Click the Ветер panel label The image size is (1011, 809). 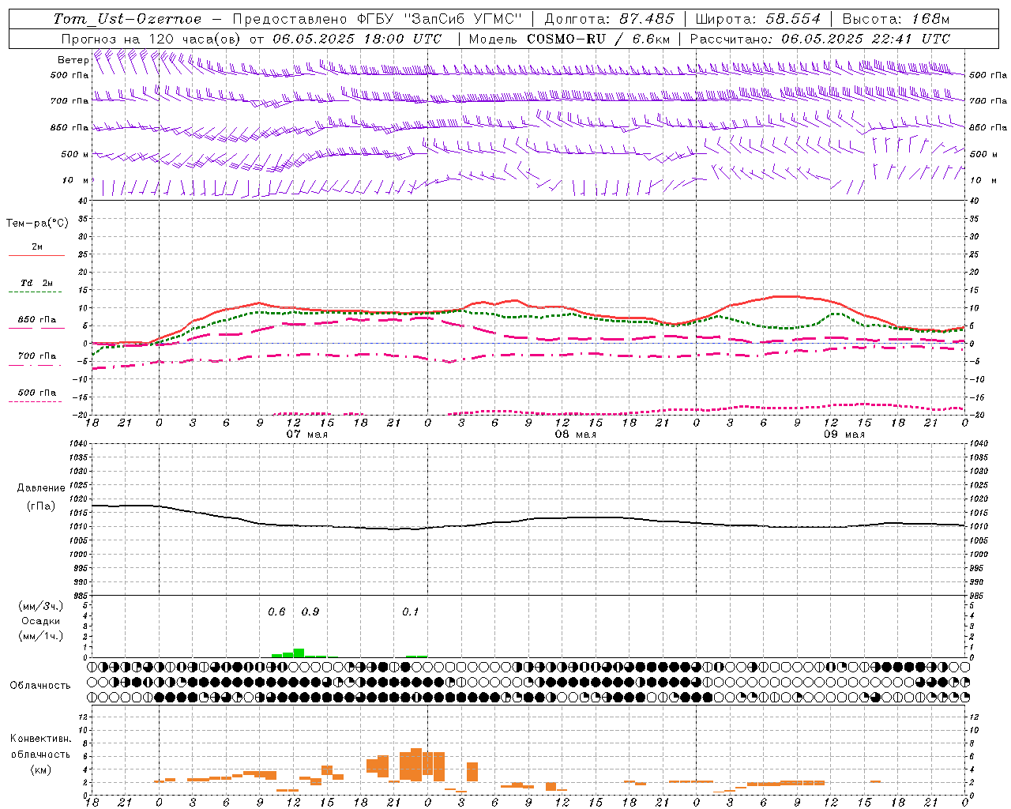[x=73, y=60]
